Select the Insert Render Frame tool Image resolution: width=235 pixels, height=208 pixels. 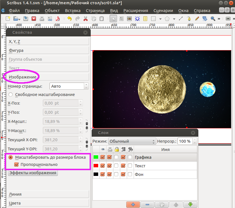coord(137,19)
